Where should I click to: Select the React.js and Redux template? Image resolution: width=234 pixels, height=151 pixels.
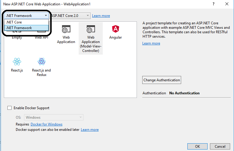pyautogui.click(x=41, y=62)
